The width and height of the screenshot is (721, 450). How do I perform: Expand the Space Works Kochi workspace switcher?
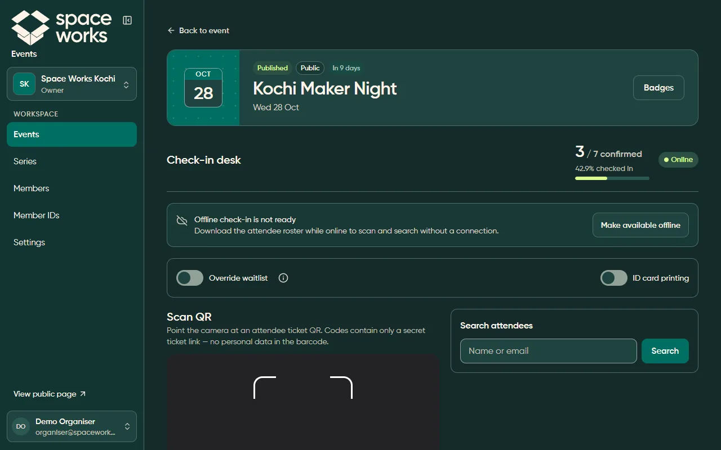[72, 84]
